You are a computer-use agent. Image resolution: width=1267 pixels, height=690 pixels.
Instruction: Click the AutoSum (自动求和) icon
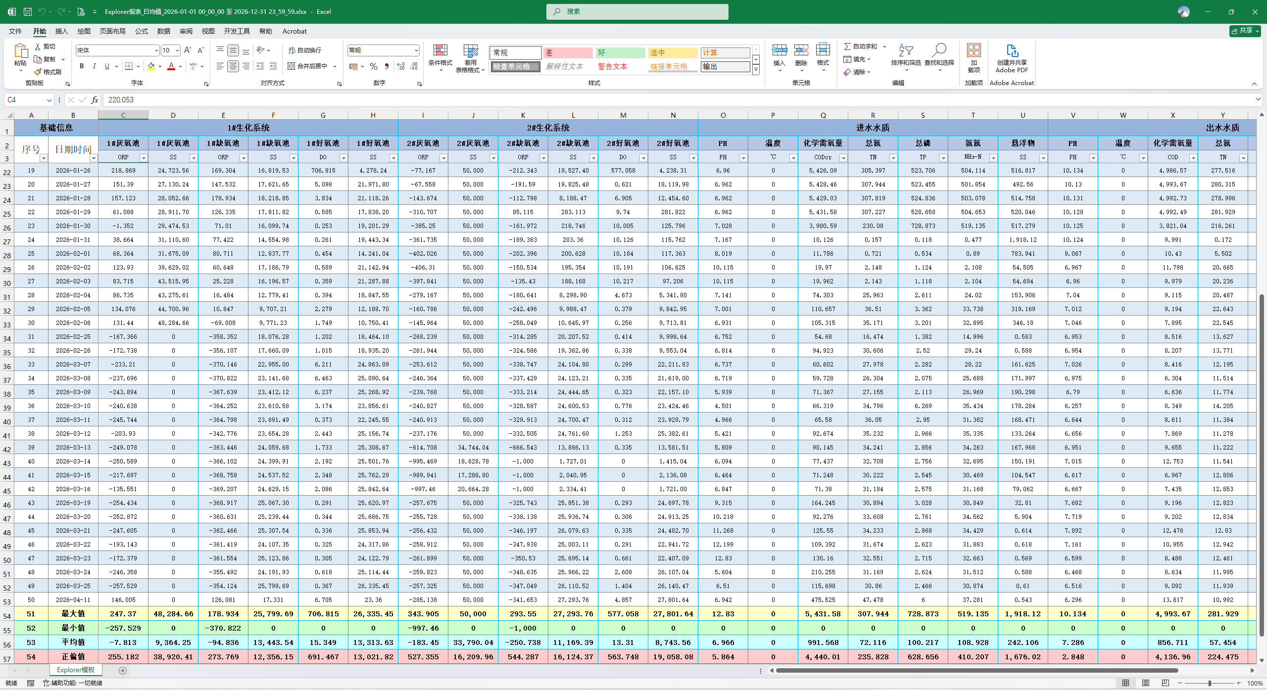click(848, 46)
